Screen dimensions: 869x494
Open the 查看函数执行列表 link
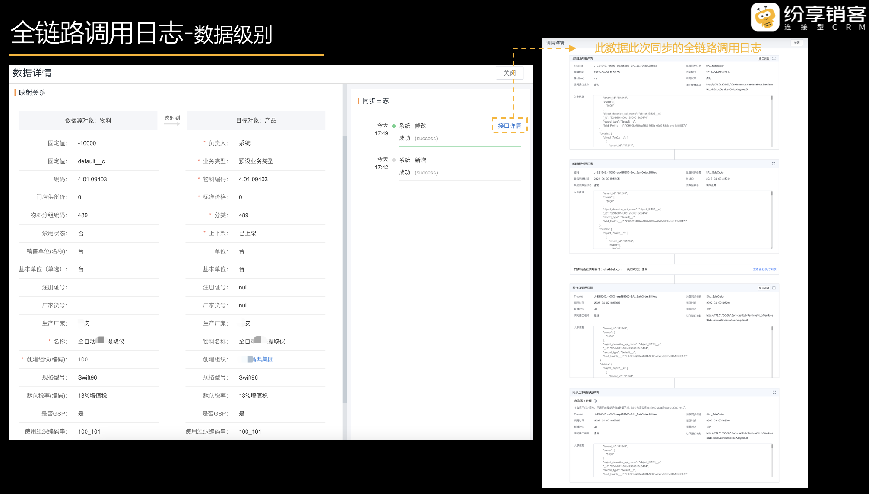click(764, 269)
